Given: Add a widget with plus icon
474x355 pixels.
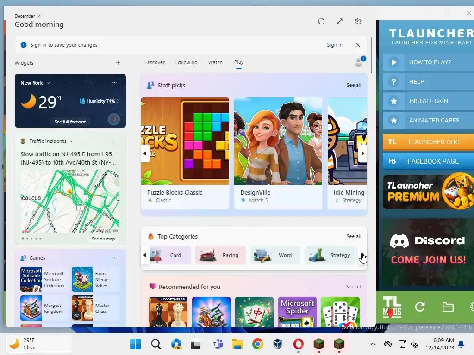Looking at the screenshot, I should [118, 62].
